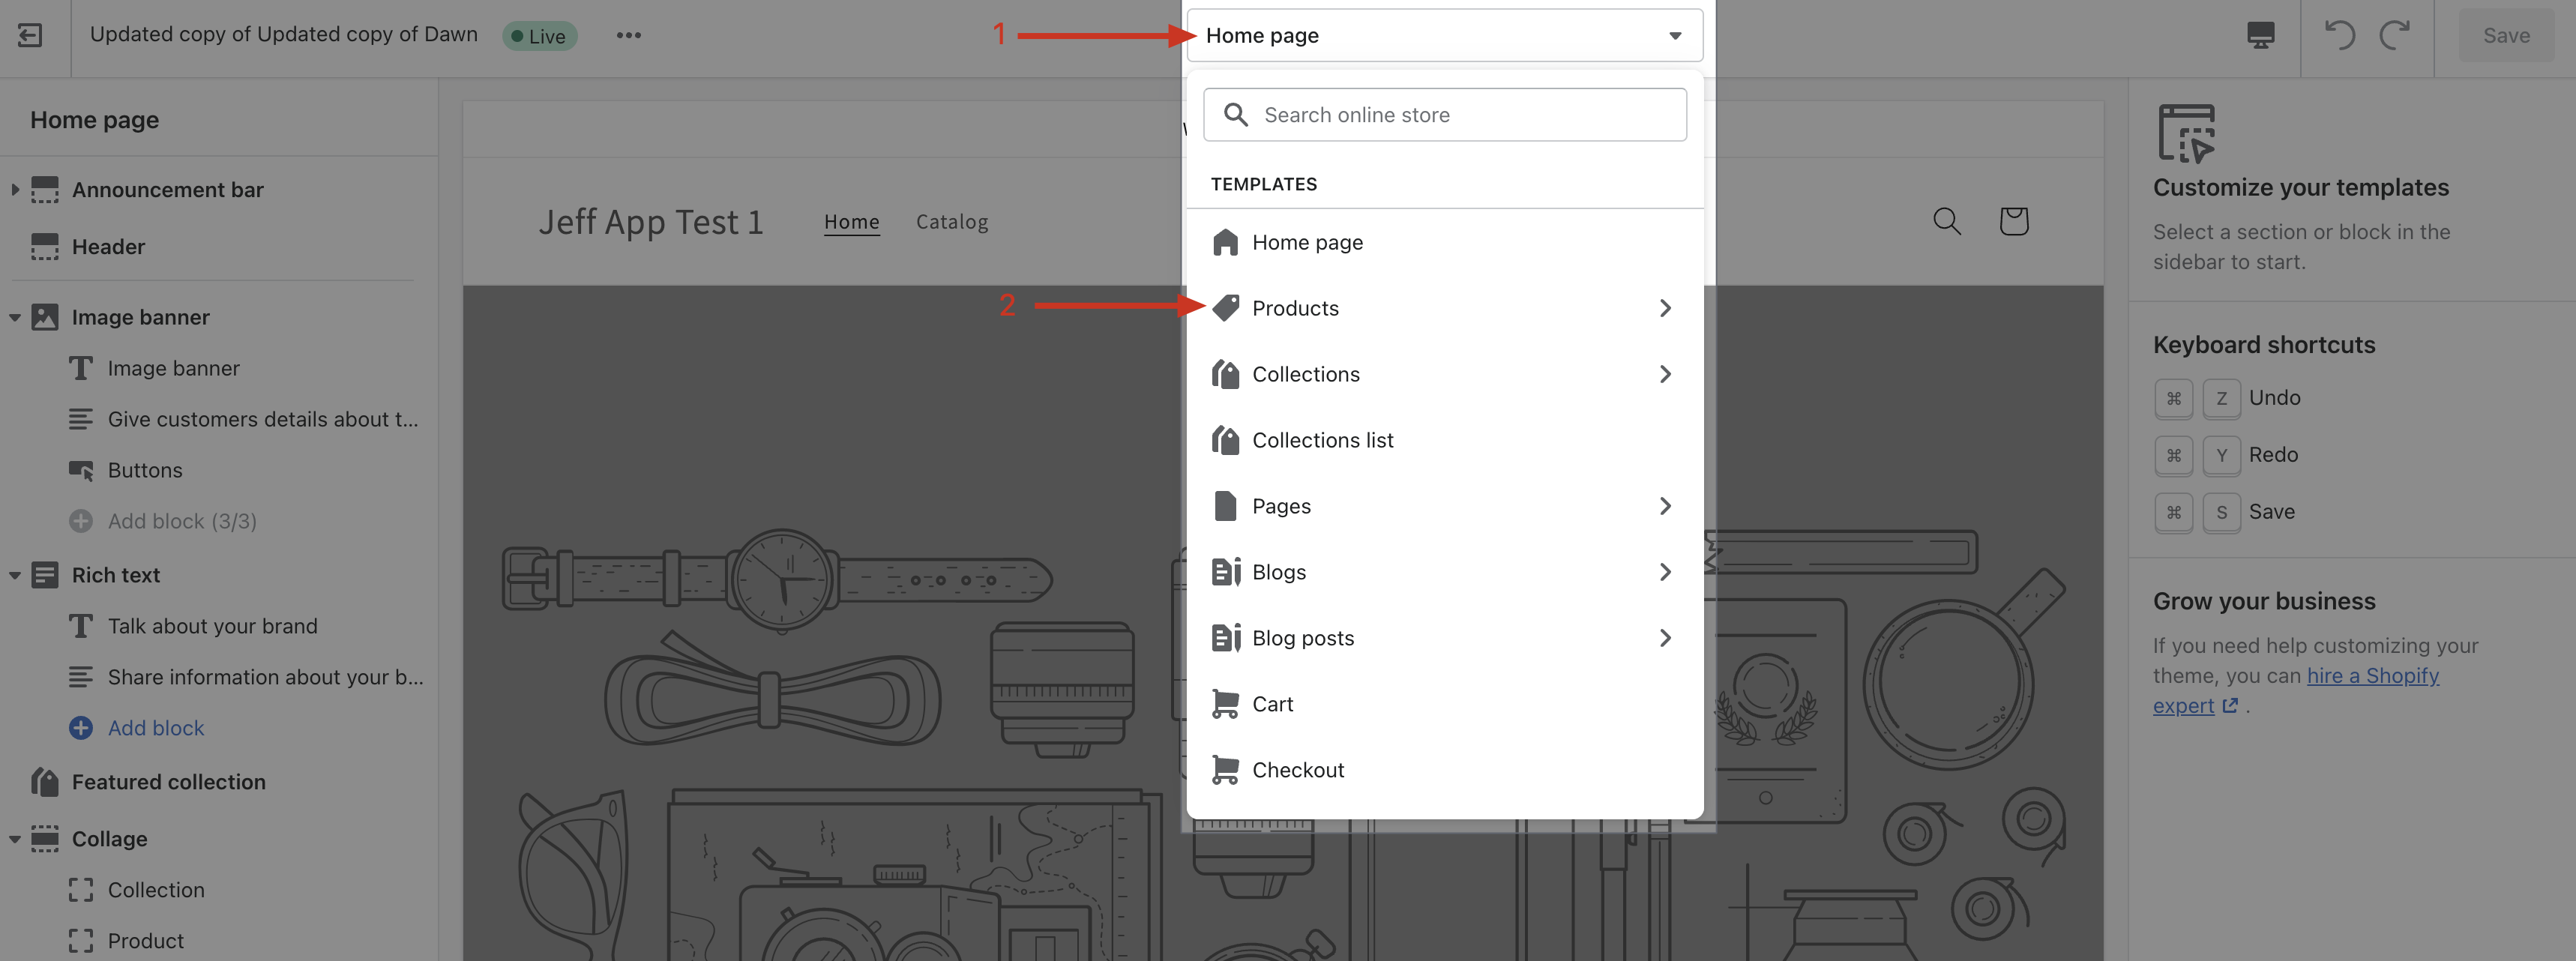This screenshot has width=2576, height=961.
Task: Click the Featured collection tag icon
Action: 45,782
